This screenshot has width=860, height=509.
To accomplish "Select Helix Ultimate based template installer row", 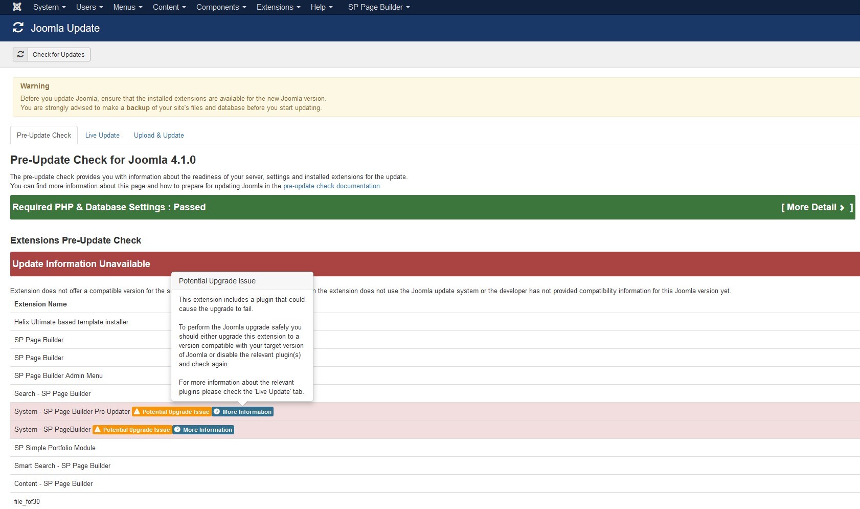I will [435, 322].
